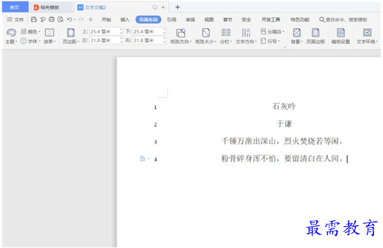The width and height of the screenshot is (383, 248).
Task: Switch to the 插入 ribbon tab
Action: pyautogui.click(x=125, y=20)
